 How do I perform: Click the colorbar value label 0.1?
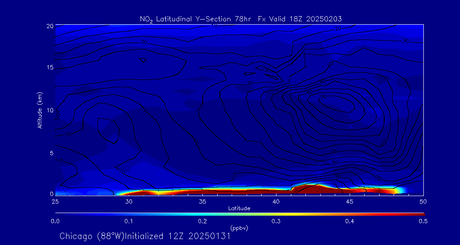pyautogui.click(x=129, y=221)
